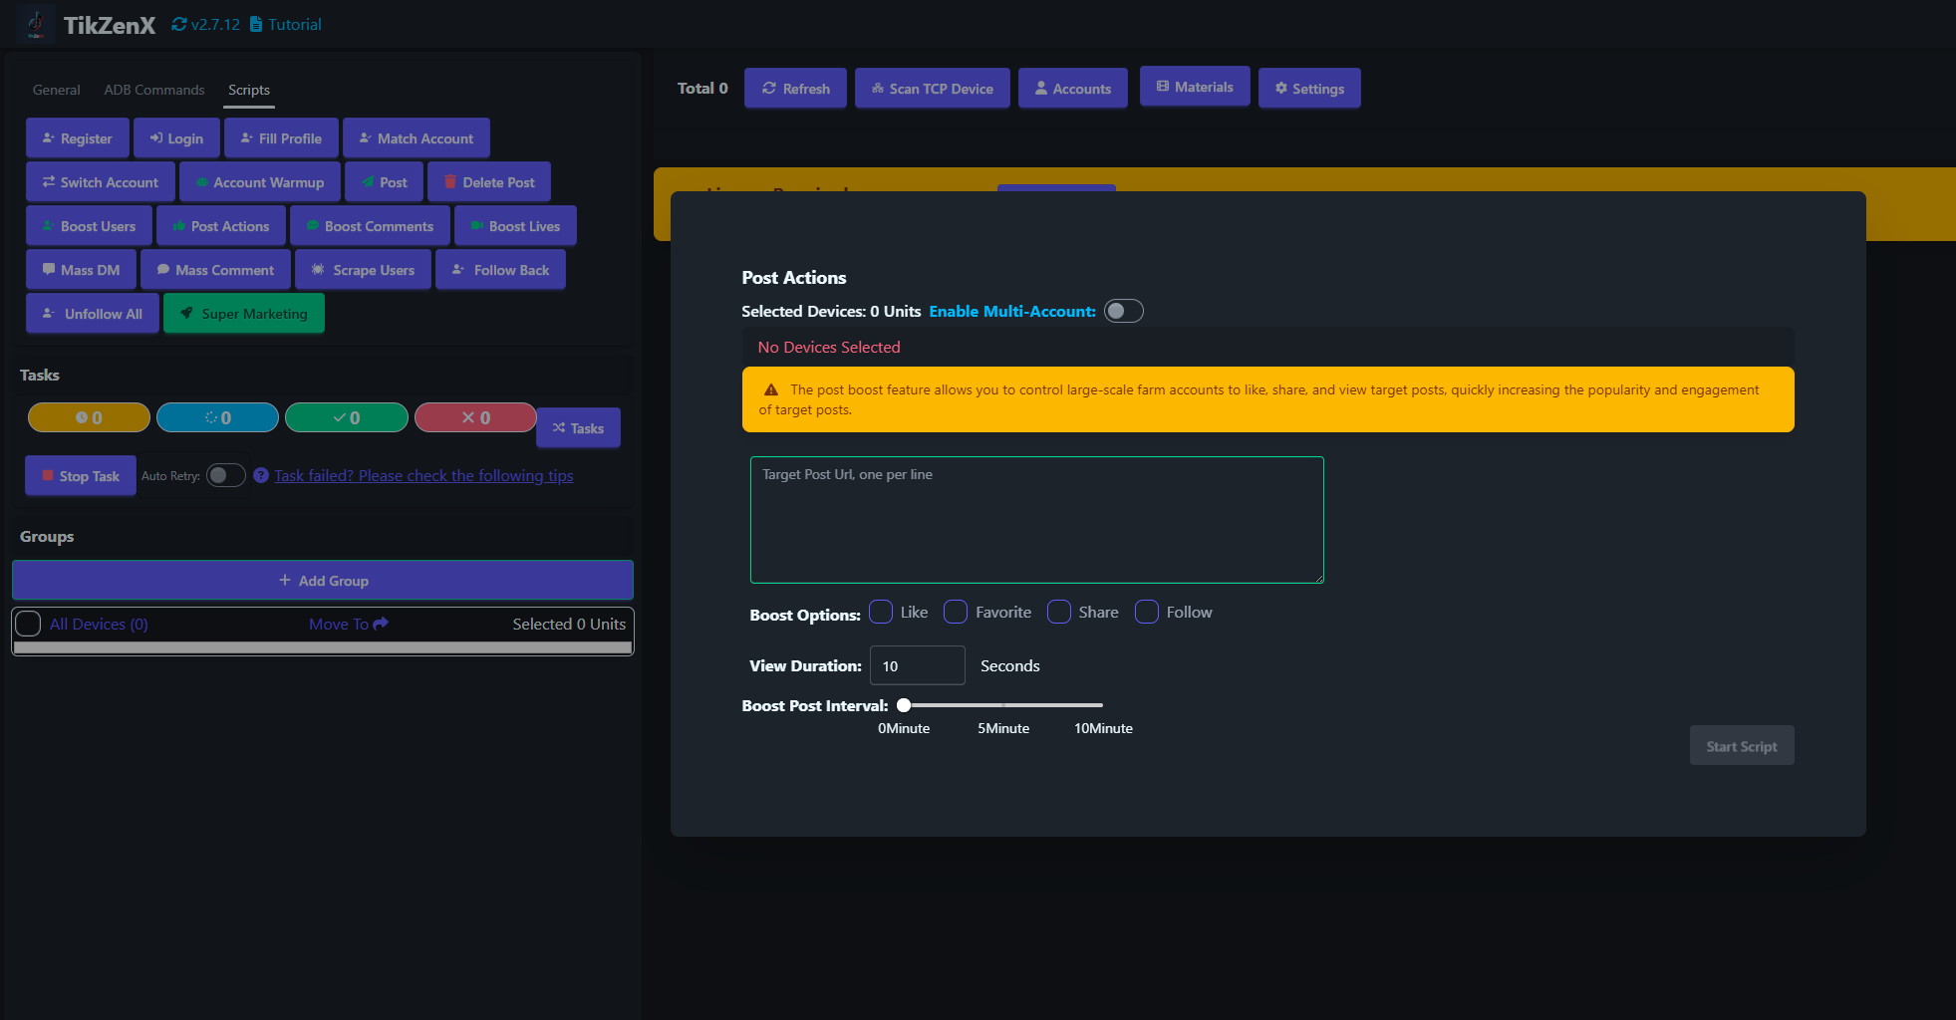Viewport: 1956px width, 1020px height.
Task: Click the Boost Post Interval slider handle
Action: [x=904, y=705]
